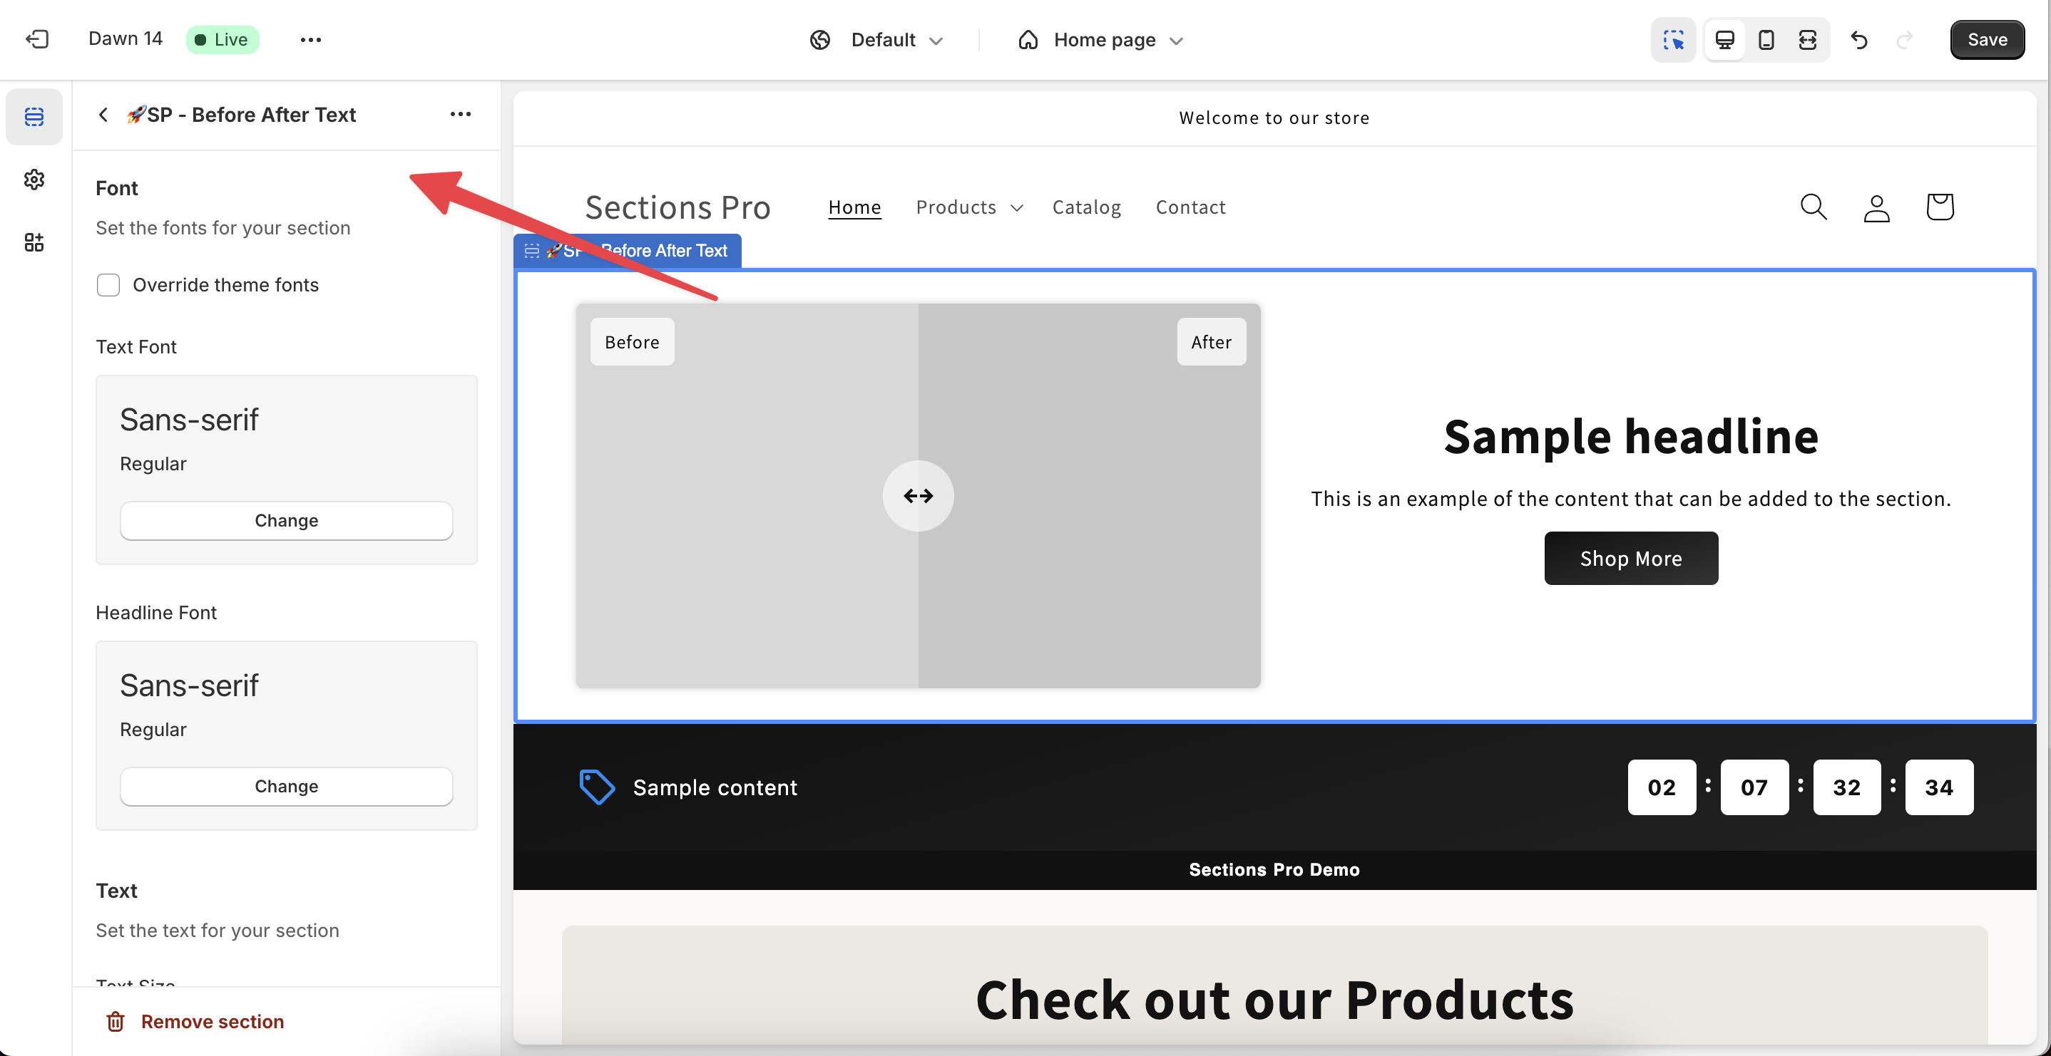Open the three-dot menu beside Dawn 14
This screenshot has height=1056, width=2051.
(x=310, y=39)
